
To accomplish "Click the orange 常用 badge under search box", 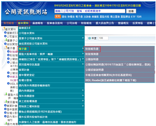I will 58,16.
